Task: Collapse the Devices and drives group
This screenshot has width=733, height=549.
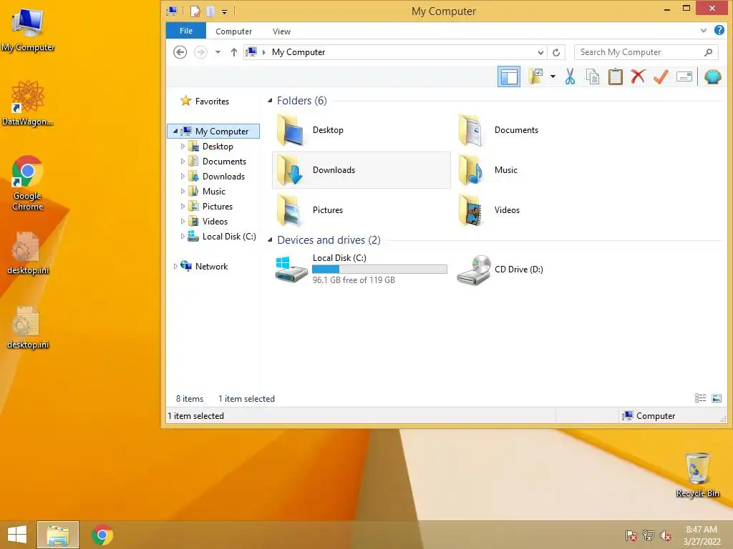Action: pyautogui.click(x=270, y=240)
